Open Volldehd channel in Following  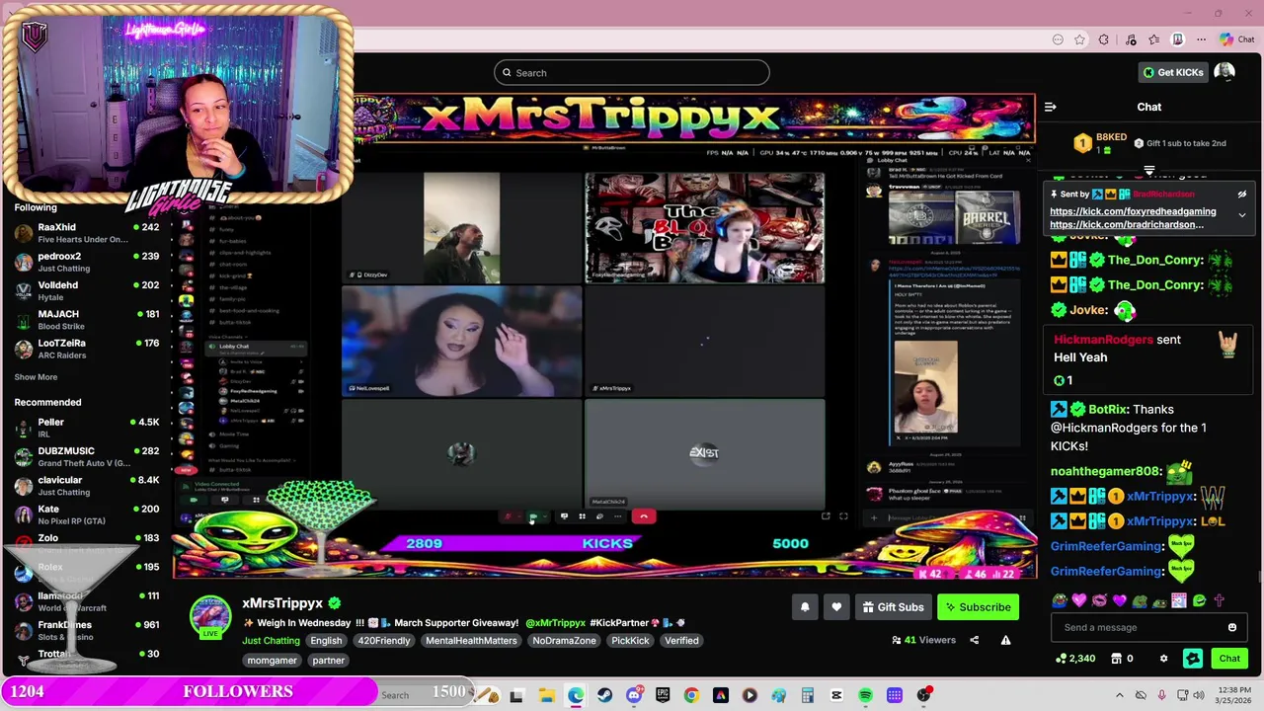point(87,290)
